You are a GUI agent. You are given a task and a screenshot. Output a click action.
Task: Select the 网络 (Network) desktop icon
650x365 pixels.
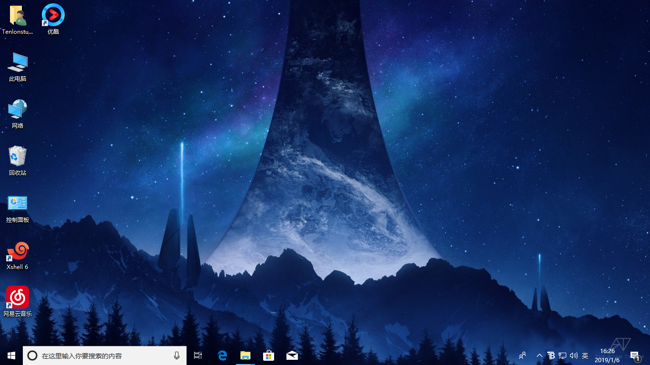18,114
